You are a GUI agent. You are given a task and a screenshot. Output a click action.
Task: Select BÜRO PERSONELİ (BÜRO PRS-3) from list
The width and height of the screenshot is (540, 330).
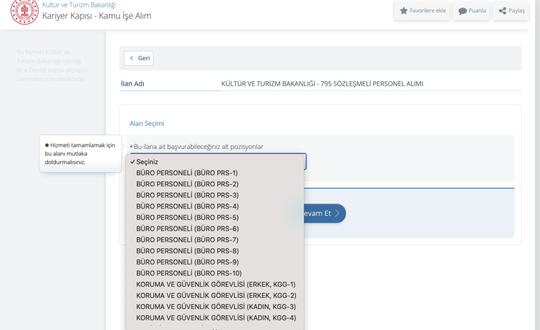187,195
